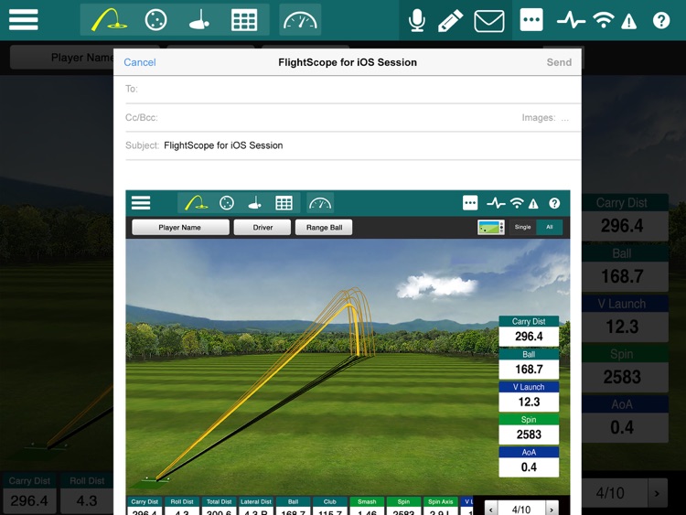This screenshot has width=686, height=515.
Task: Tap the Ball 168.7 tile in embedded side panel
Action: point(529,364)
